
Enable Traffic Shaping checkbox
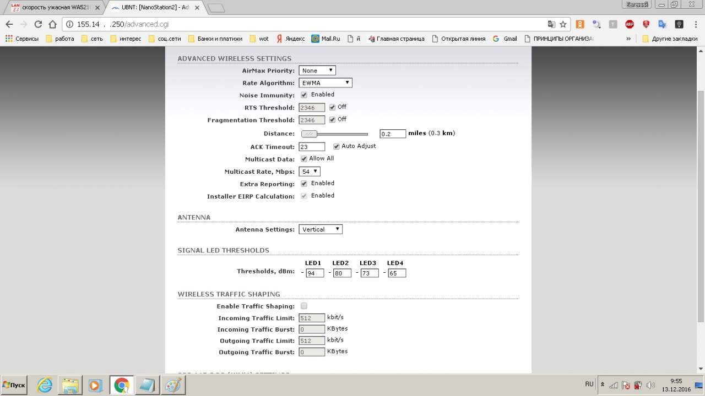point(304,306)
